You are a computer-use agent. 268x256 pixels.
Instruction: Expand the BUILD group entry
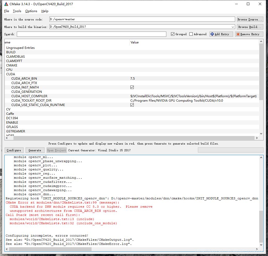pos(11,52)
